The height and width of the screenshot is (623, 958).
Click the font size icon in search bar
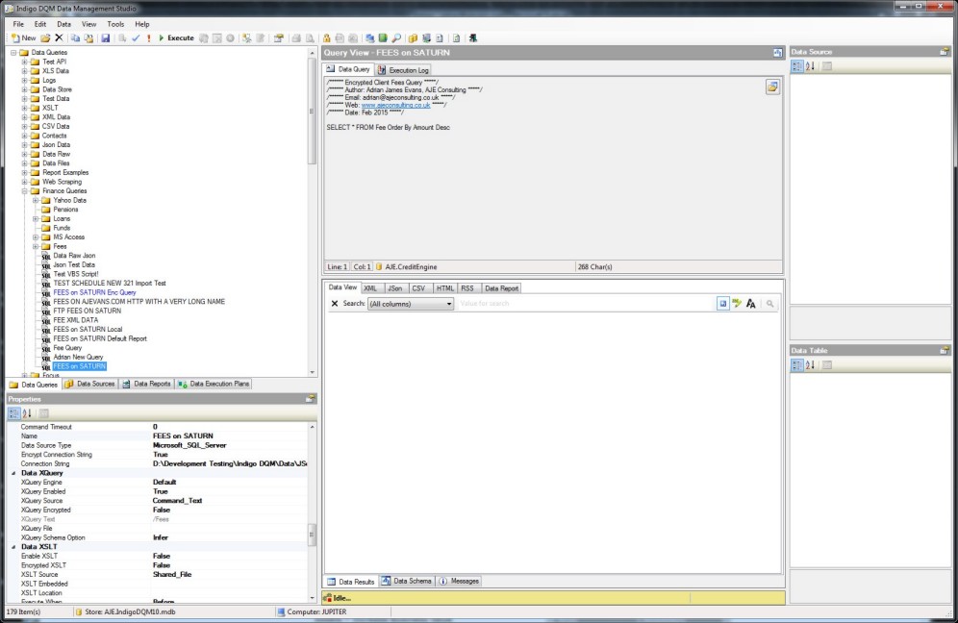click(751, 304)
